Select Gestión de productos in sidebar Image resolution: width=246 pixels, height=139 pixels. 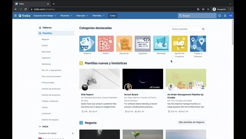point(51,89)
